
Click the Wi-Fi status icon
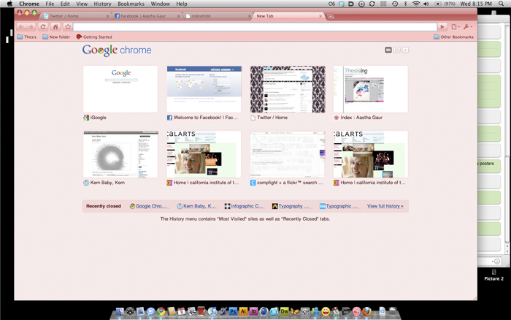pyautogui.click(x=416, y=4)
